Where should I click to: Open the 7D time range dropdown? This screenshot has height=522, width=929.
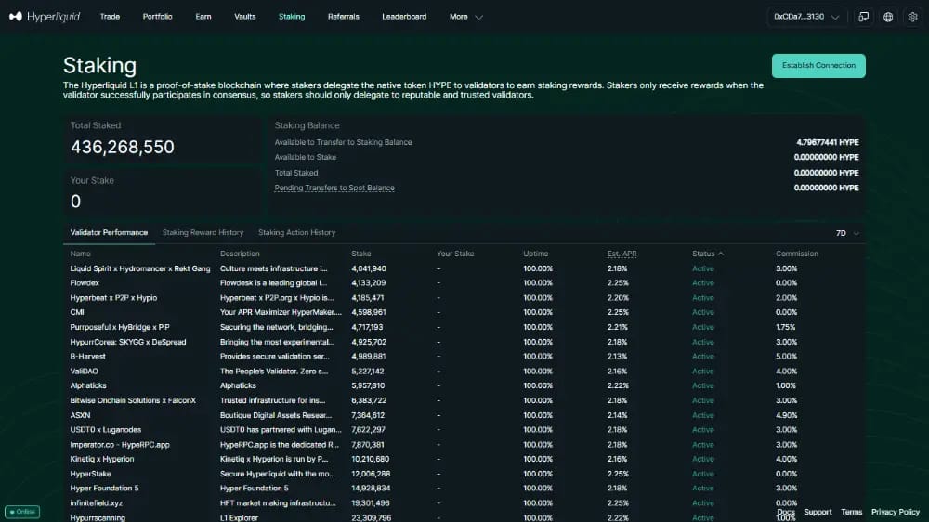pos(847,233)
